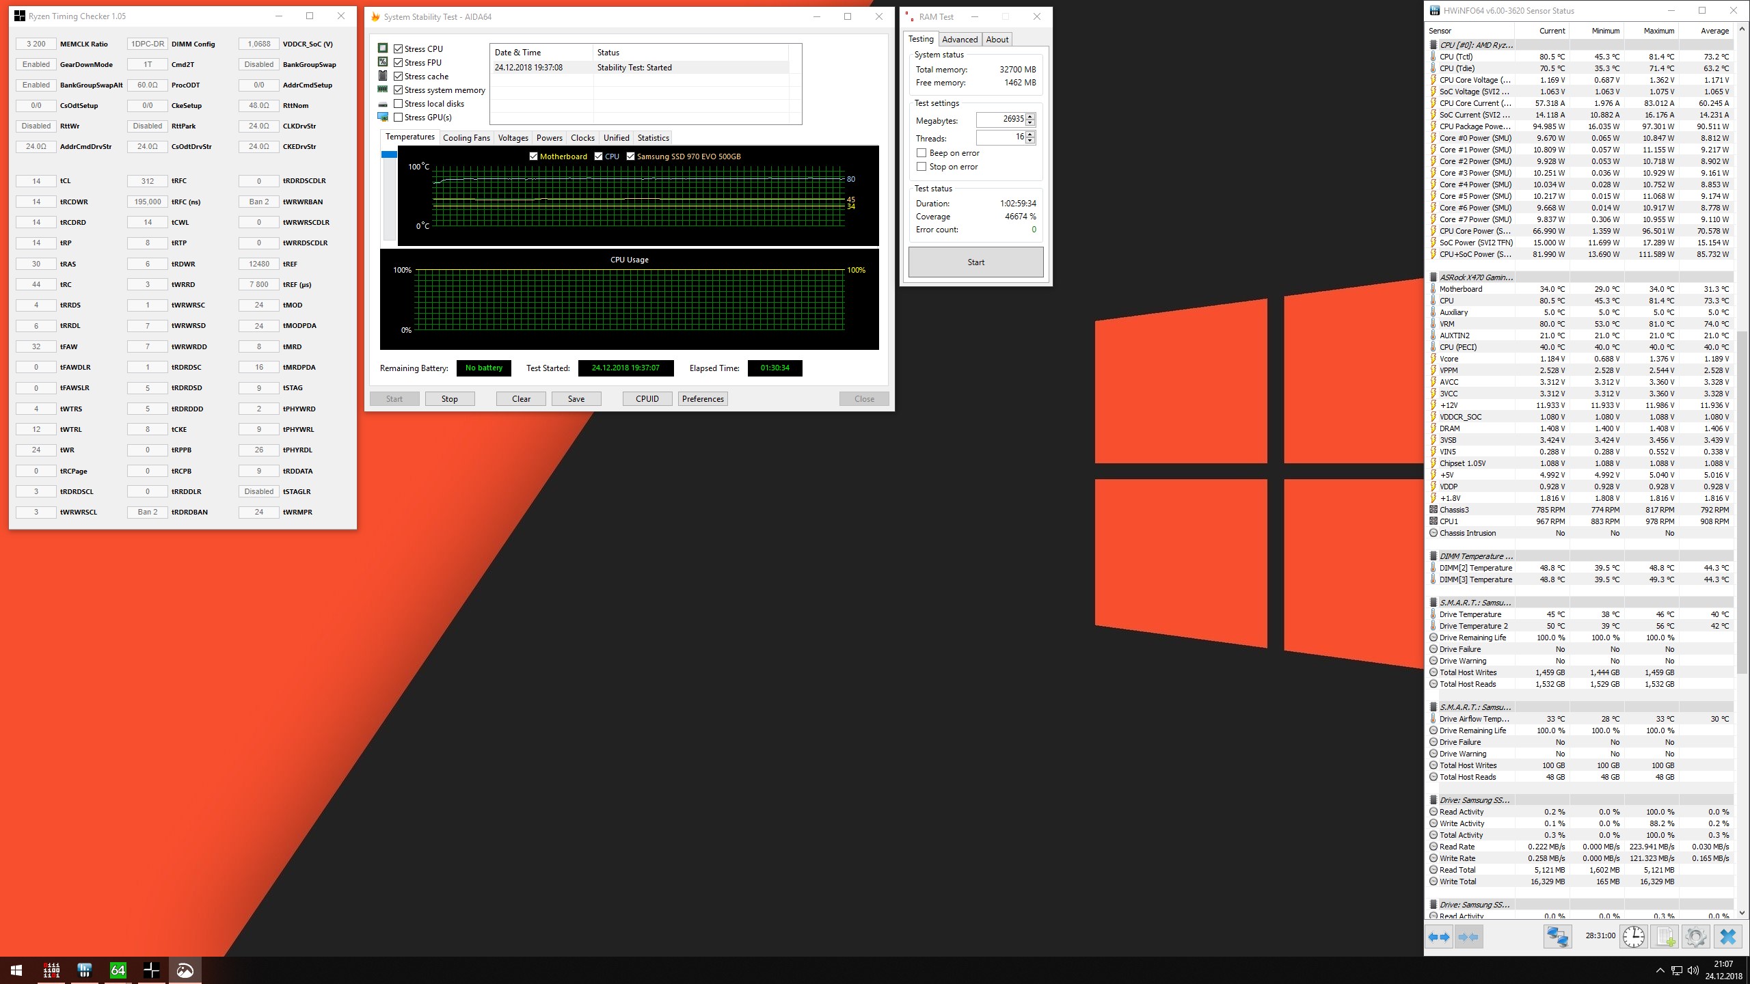Viewport: 1750px width, 984px height.
Task: Click the Stress local disks icon in AIDA64
Action: pos(382,103)
